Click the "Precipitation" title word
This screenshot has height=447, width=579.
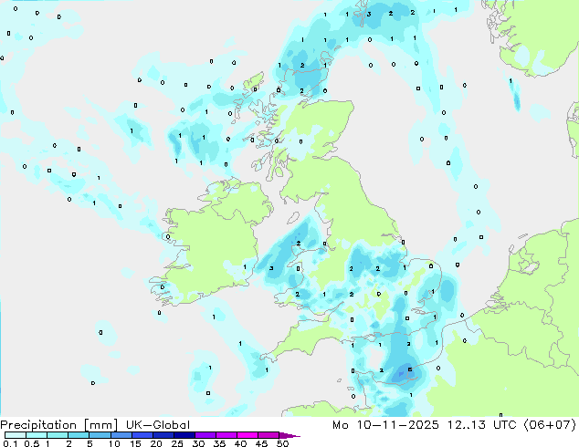click(x=38, y=425)
